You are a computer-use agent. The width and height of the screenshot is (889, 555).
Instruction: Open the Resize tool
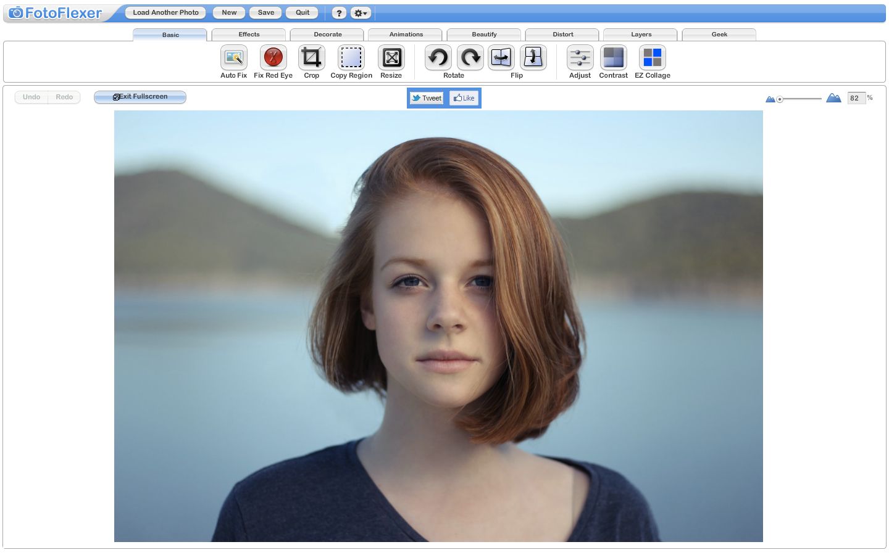(x=391, y=58)
